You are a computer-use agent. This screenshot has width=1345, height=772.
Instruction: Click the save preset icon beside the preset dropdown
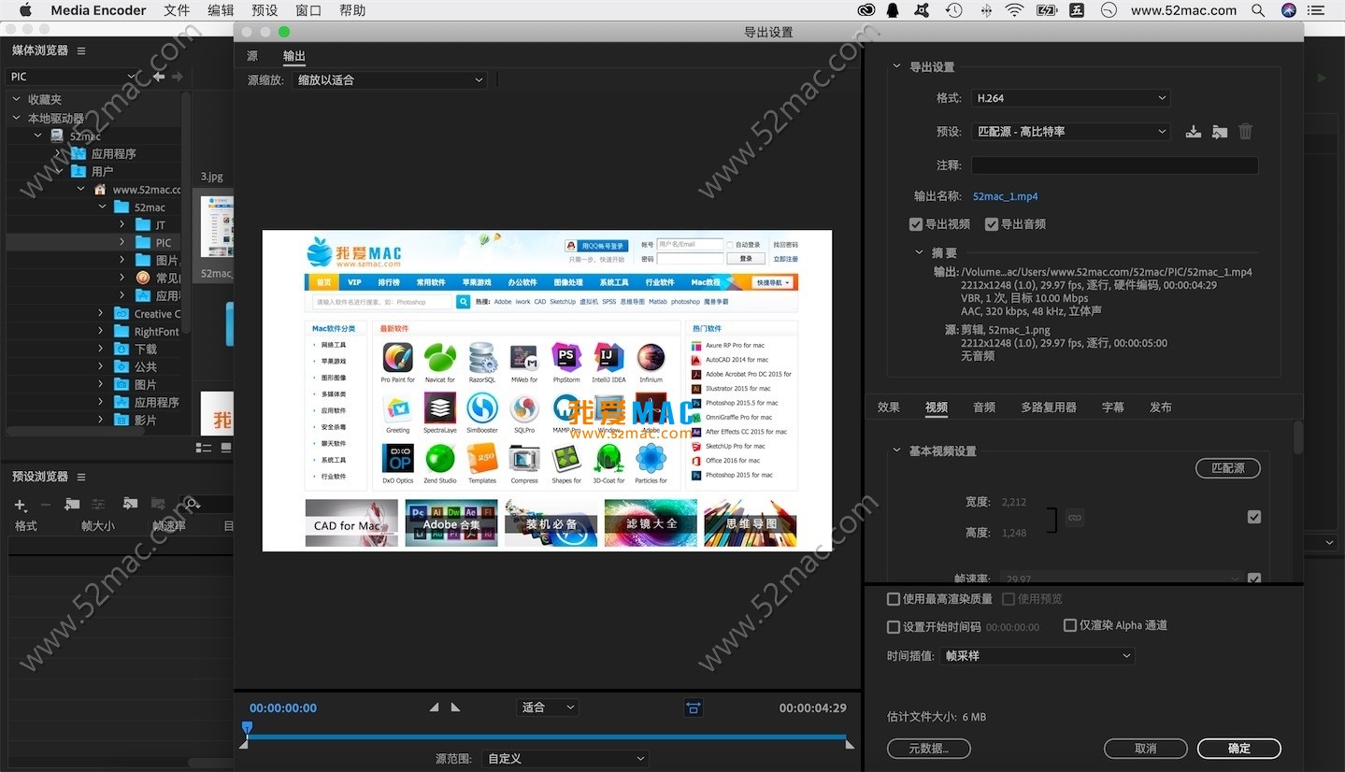[1194, 132]
